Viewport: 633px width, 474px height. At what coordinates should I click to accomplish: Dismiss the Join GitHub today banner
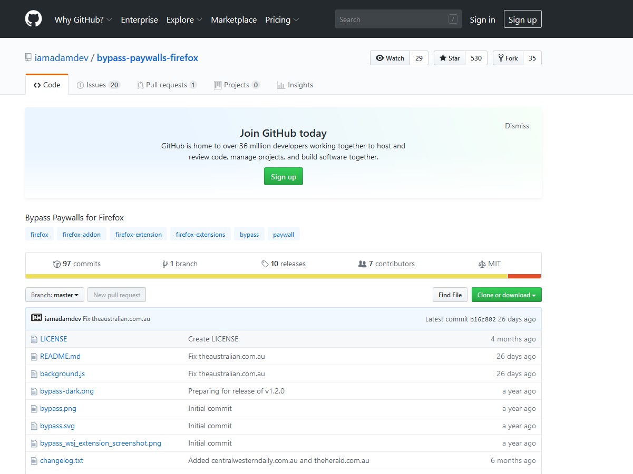point(517,126)
